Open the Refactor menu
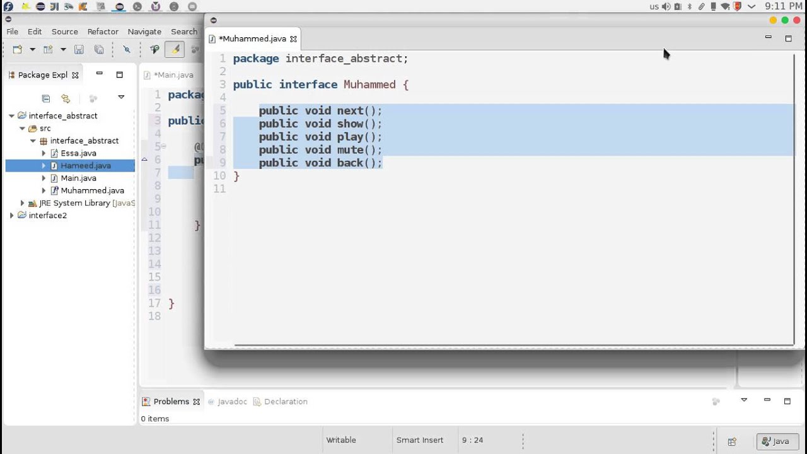 pos(103,32)
